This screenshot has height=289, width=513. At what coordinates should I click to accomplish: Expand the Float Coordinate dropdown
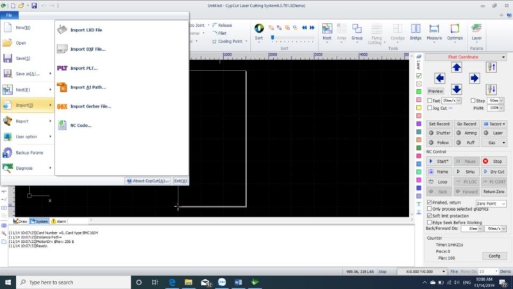pos(503,57)
